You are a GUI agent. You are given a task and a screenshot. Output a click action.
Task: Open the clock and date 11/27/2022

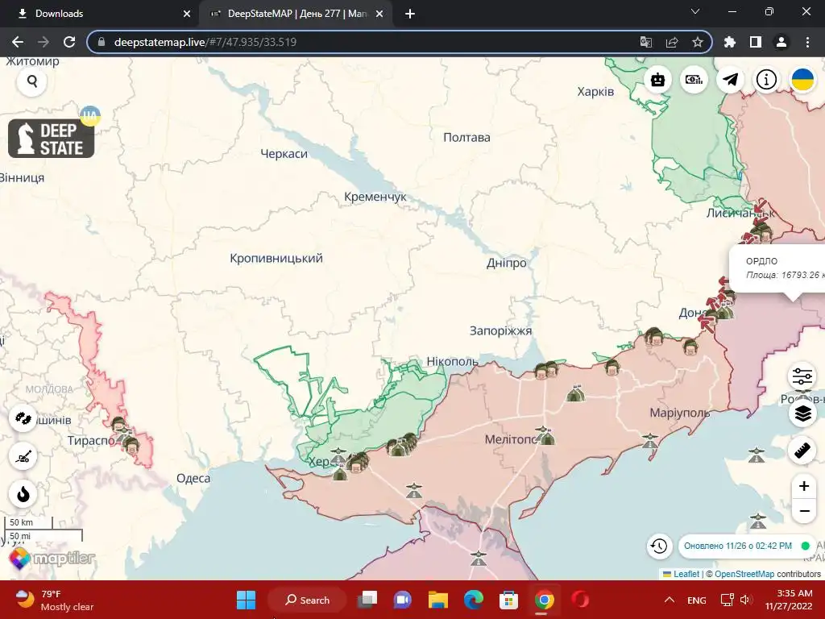(789, 600)
